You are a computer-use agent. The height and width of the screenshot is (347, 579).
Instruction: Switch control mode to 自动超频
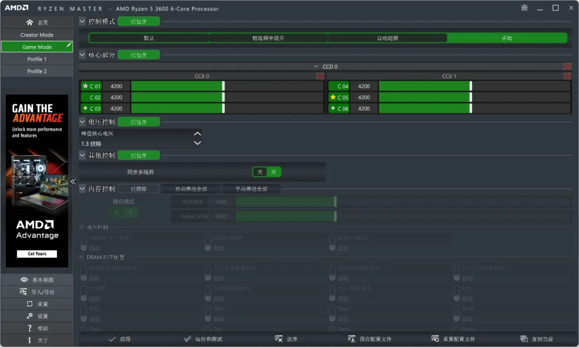click(x=388, y=38)
